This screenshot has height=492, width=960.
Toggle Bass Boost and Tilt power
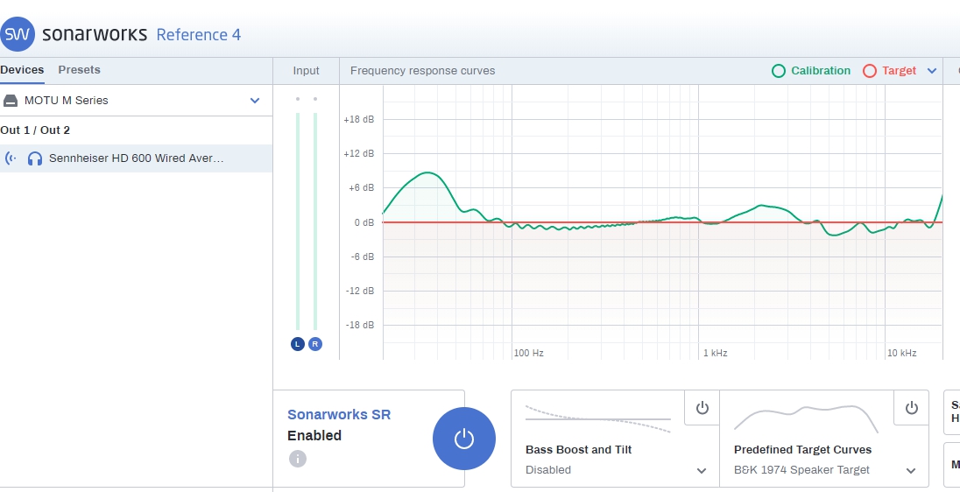[702, 408]
